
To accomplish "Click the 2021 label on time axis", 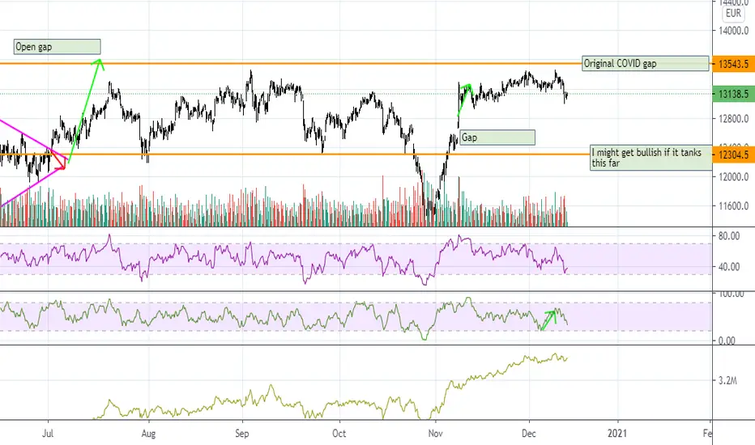I will tap(617, 434).
